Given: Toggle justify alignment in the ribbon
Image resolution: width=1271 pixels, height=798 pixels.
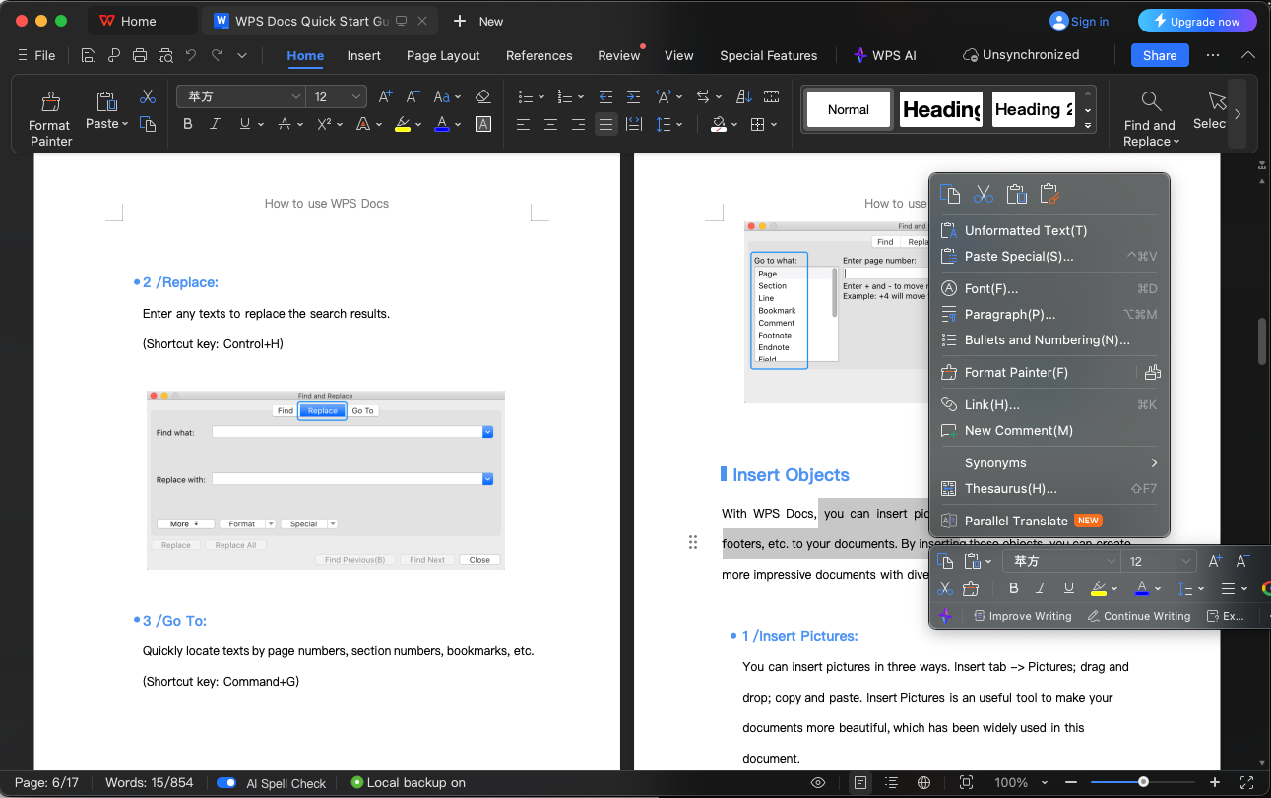Looking at the screenshot, I should pyautogui.click(x=605, y=124).
